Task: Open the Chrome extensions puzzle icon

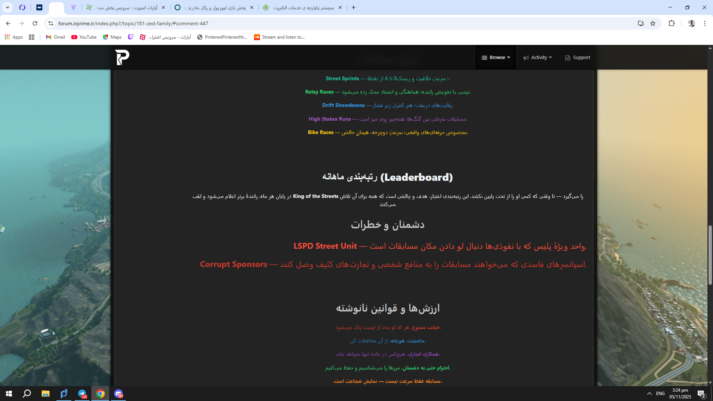Action: click(671, 23)
